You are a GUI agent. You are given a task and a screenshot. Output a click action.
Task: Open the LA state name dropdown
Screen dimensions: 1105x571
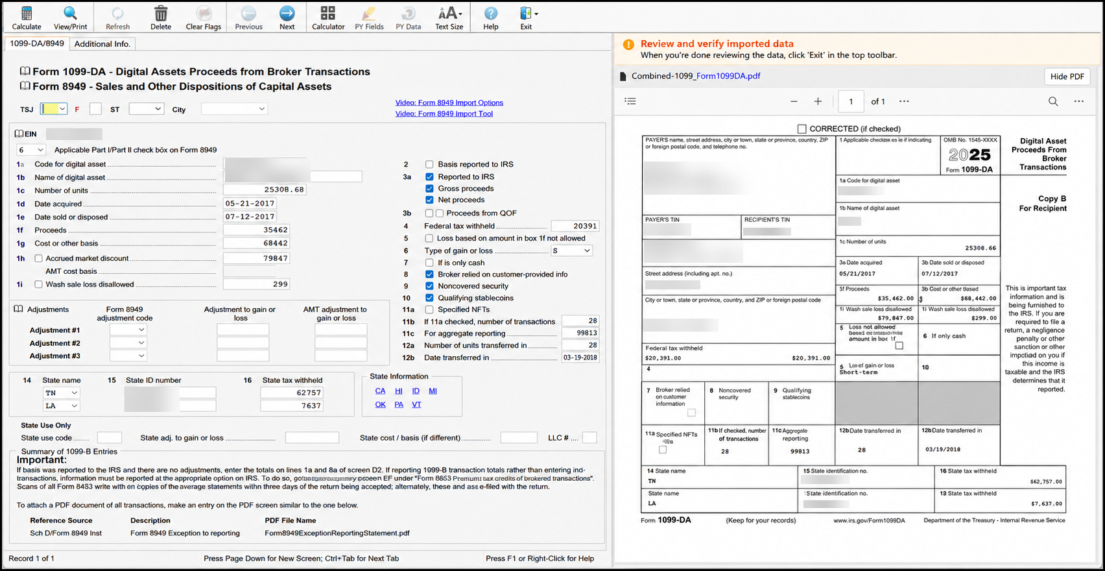(x=62, y=406)
